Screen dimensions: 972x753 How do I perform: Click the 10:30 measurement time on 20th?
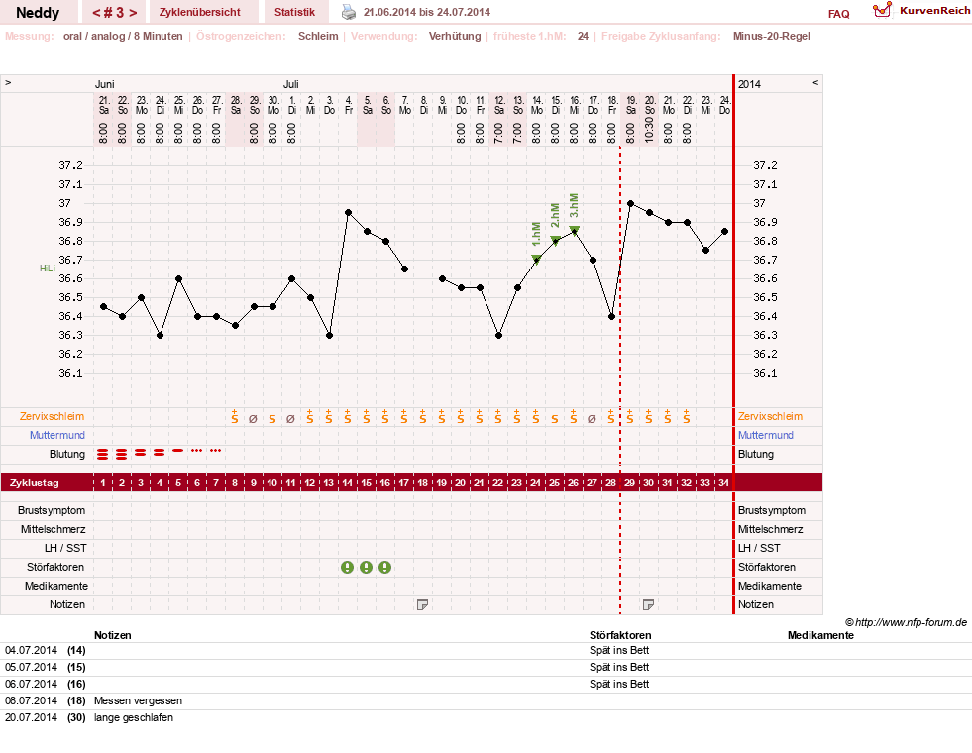click(x=649, y=130)
